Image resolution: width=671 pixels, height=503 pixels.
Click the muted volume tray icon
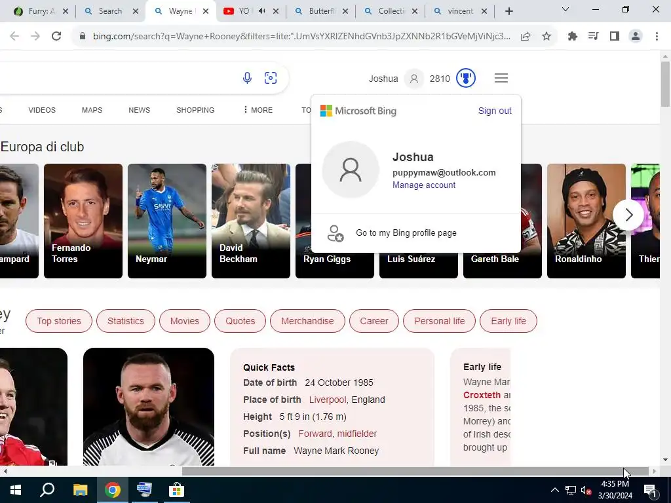pos(586,490)
